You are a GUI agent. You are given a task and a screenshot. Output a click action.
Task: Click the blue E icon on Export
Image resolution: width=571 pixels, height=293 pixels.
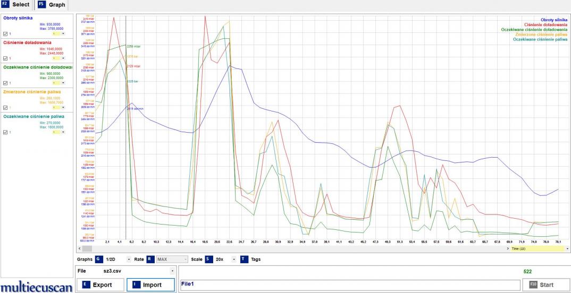click(x=86, y=285)
